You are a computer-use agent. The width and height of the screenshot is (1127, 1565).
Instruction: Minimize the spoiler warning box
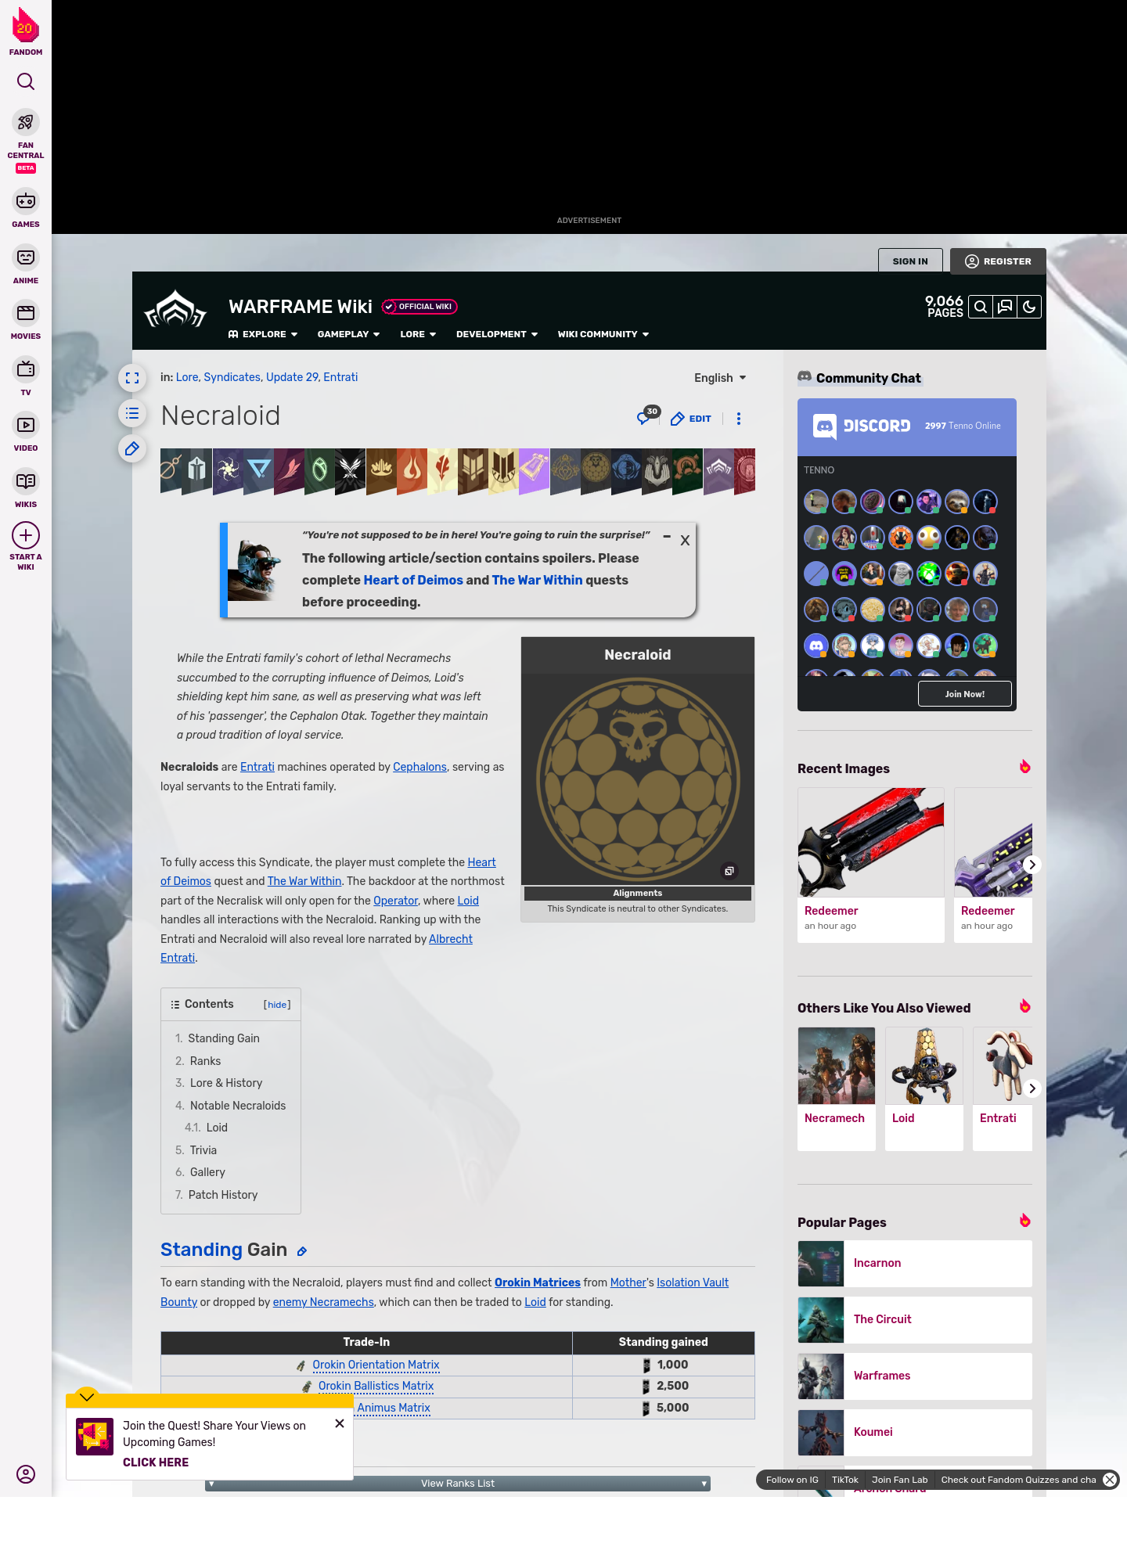pos(667,537)
